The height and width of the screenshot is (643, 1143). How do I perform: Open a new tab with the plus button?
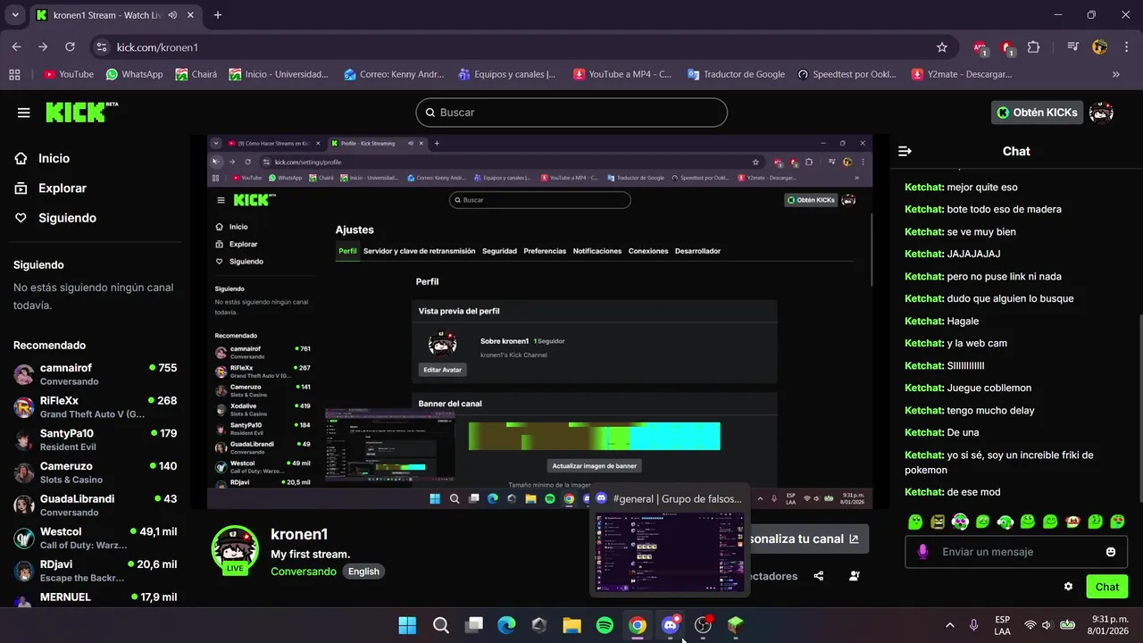click(x=217, y=15)
